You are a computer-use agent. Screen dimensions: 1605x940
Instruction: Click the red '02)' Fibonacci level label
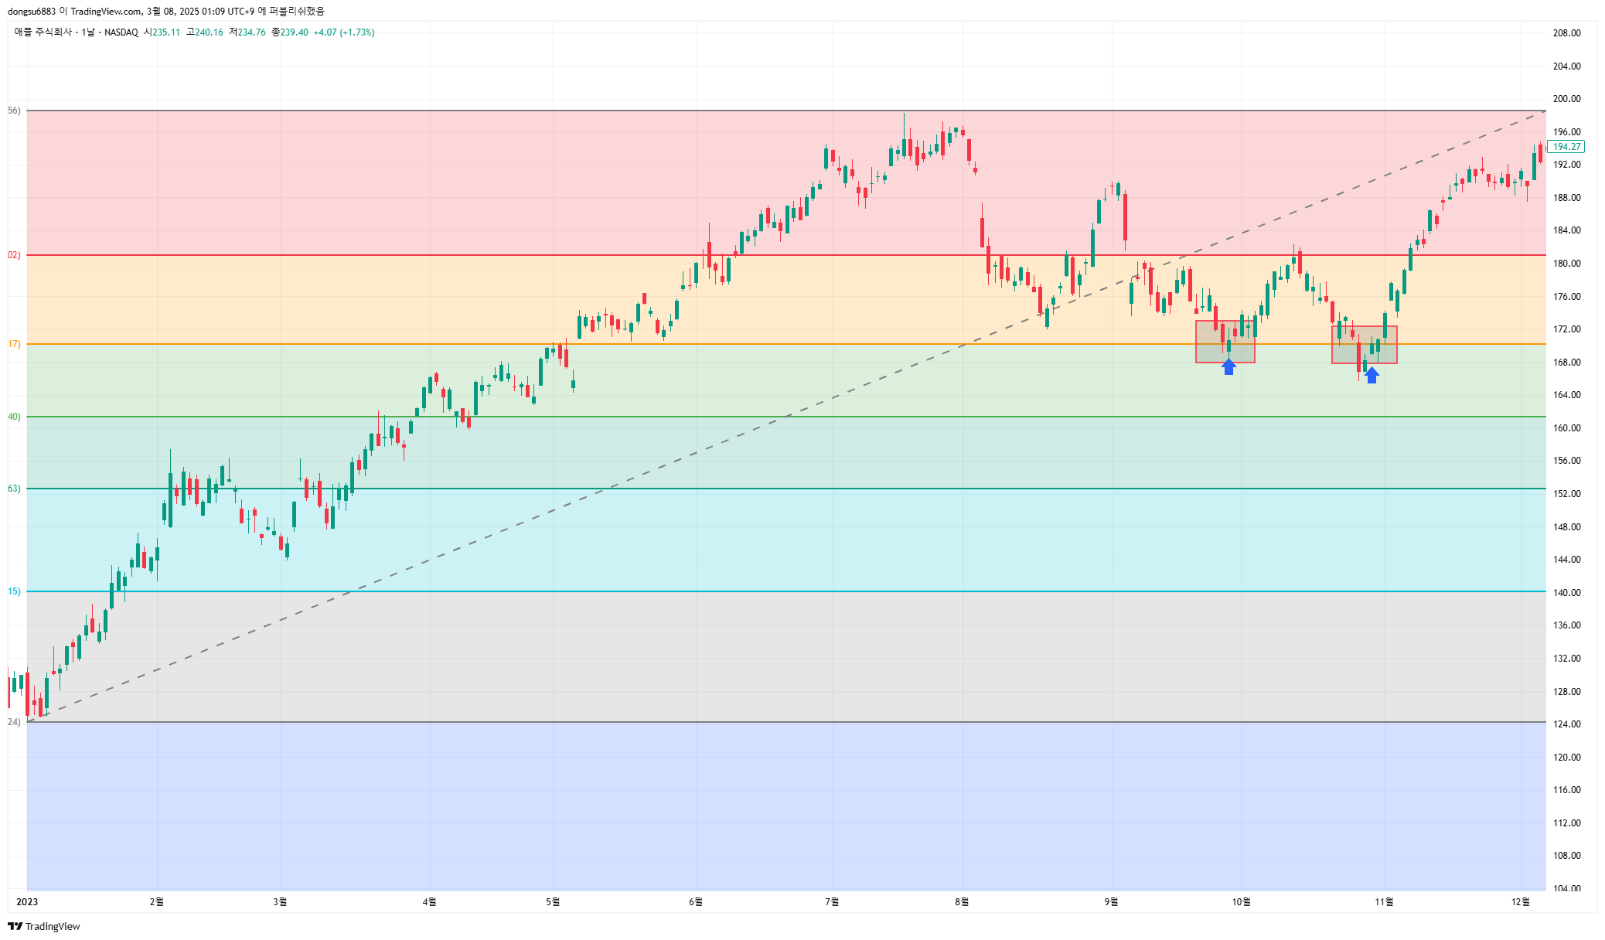[x=14, y=255]
